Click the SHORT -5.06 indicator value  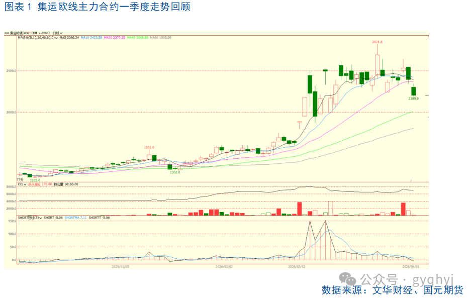(53, 218)
